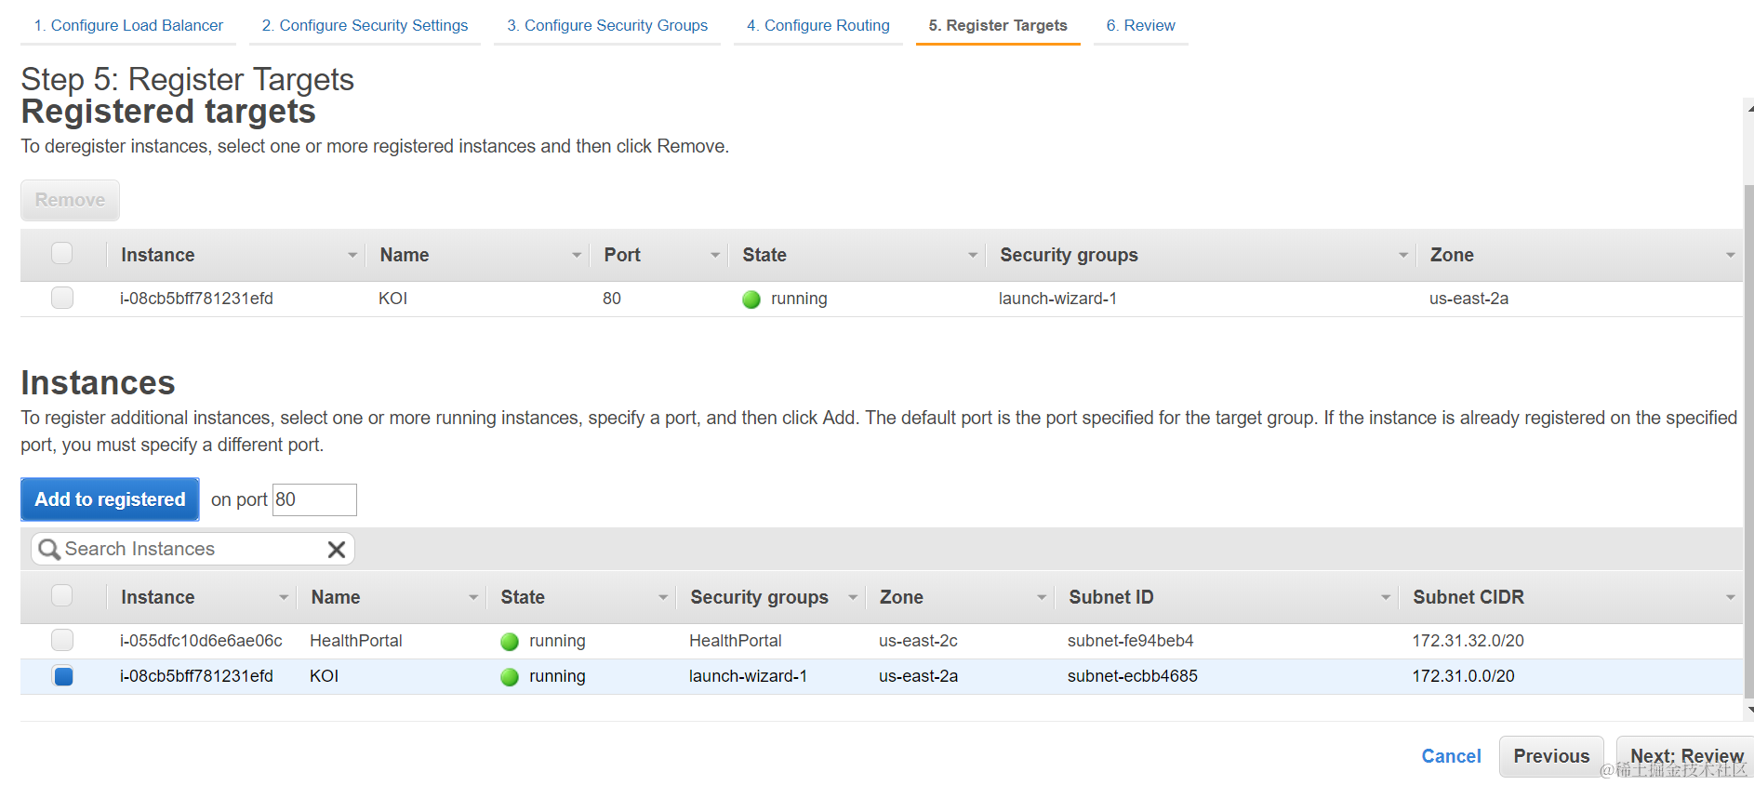Check the HealthPortal instance checkbox

pos(62,640)
